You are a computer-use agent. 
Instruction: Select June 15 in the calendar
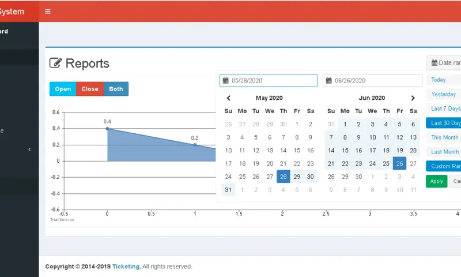pos(345,151)
